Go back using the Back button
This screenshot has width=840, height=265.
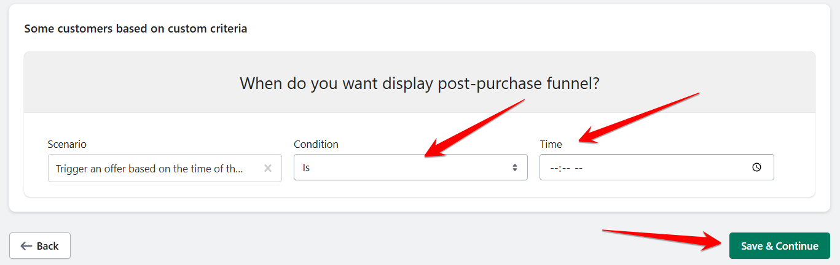pyautogui.click(x=40, y=246)
